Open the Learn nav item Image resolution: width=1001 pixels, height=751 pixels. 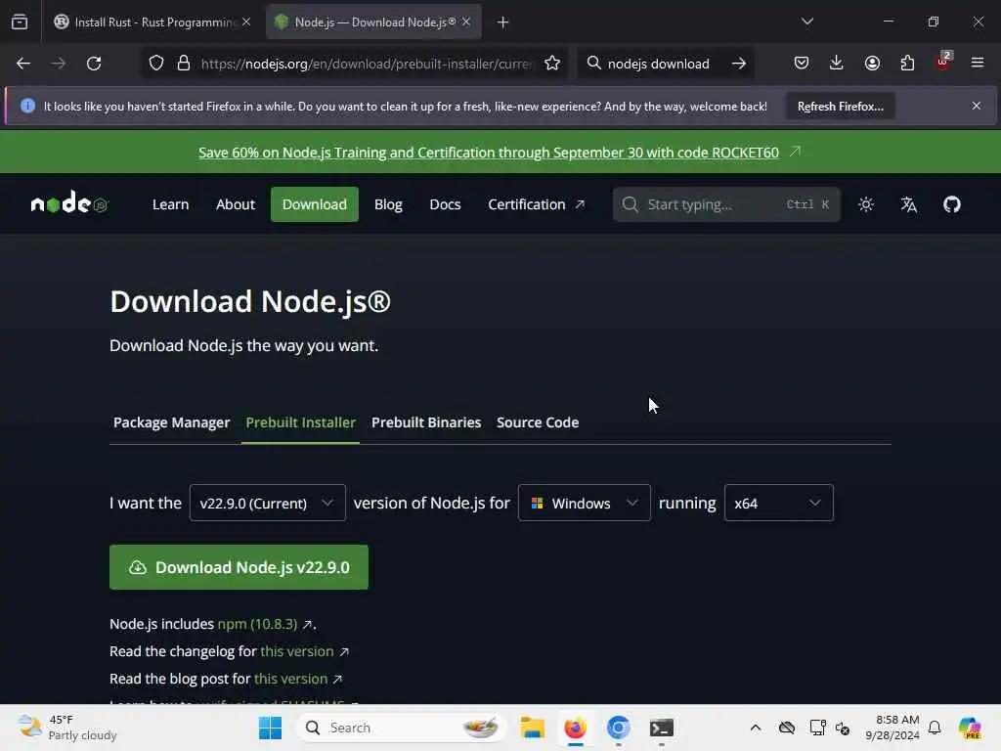pyautogui.click(x=170, y=204)
